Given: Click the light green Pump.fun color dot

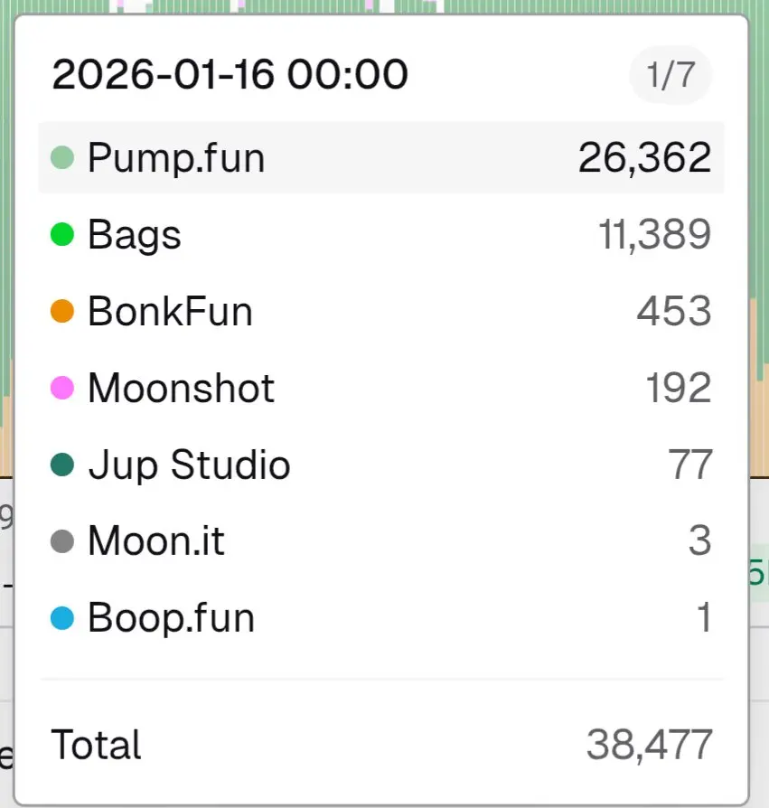Looking at the screenshot, I should point(62,159).
